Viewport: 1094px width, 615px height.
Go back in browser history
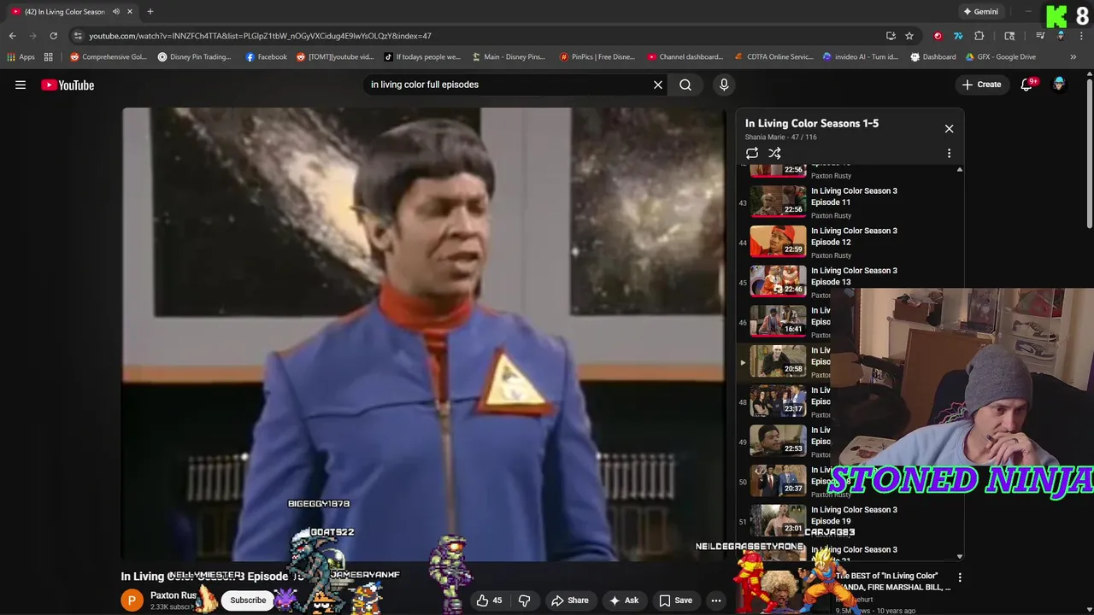point(12,36)
